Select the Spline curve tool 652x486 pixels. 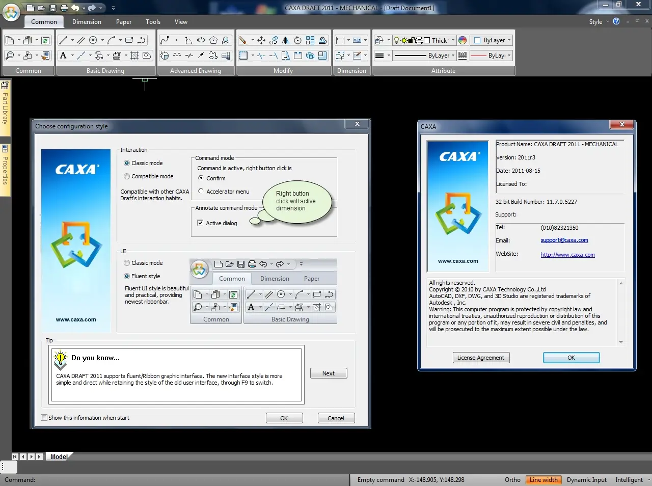tap(164, 40)
